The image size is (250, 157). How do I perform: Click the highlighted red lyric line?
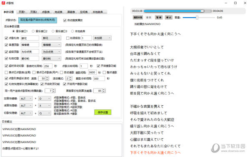click(155, 152)
